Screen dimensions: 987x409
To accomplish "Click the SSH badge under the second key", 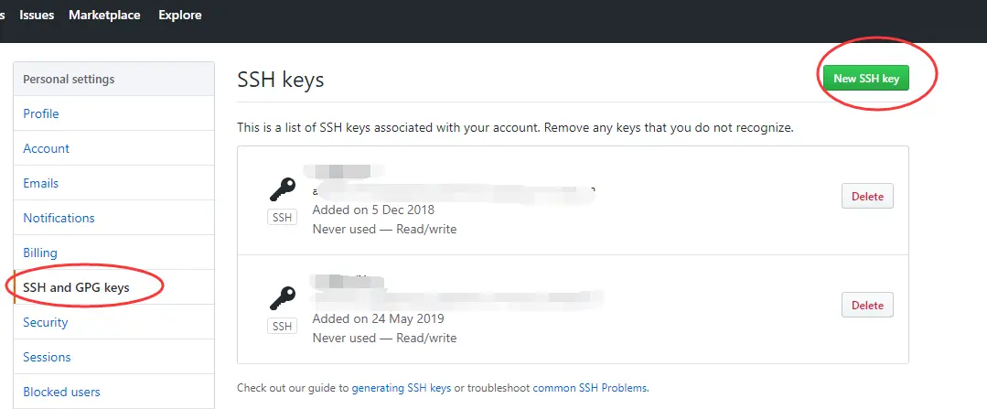I will tap(283, 327).
